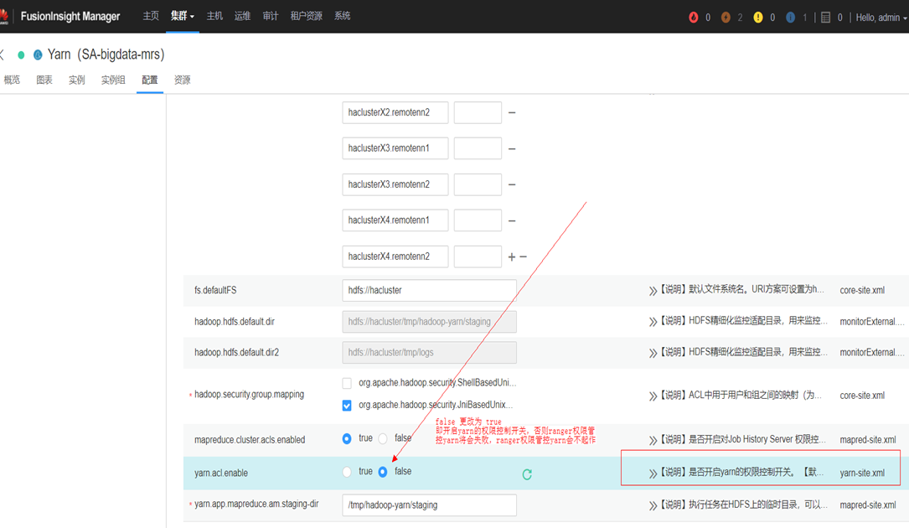Viewport: 909px width, 528px height.
Task: Click mapred-site.xml label in mapreduce.cluster.acls.enabled row
Action: click(x=868, y=440)
